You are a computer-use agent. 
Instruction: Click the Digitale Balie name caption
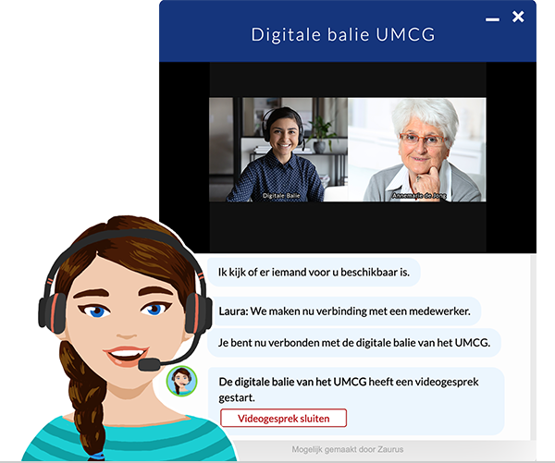click(x=281, y=196)
